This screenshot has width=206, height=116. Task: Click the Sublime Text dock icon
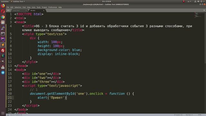click(x=3, y=45)
